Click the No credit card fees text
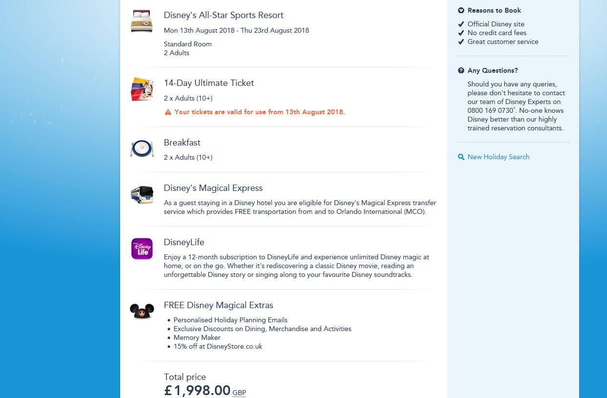607x398 pixels. coord(497,33)
